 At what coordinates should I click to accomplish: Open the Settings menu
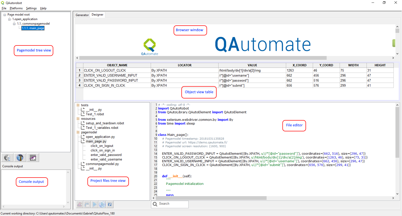click(x=31, y=8)
